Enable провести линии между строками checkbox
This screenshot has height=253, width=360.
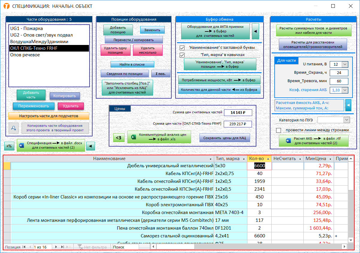pyautogui.click(x=279, y=130)
